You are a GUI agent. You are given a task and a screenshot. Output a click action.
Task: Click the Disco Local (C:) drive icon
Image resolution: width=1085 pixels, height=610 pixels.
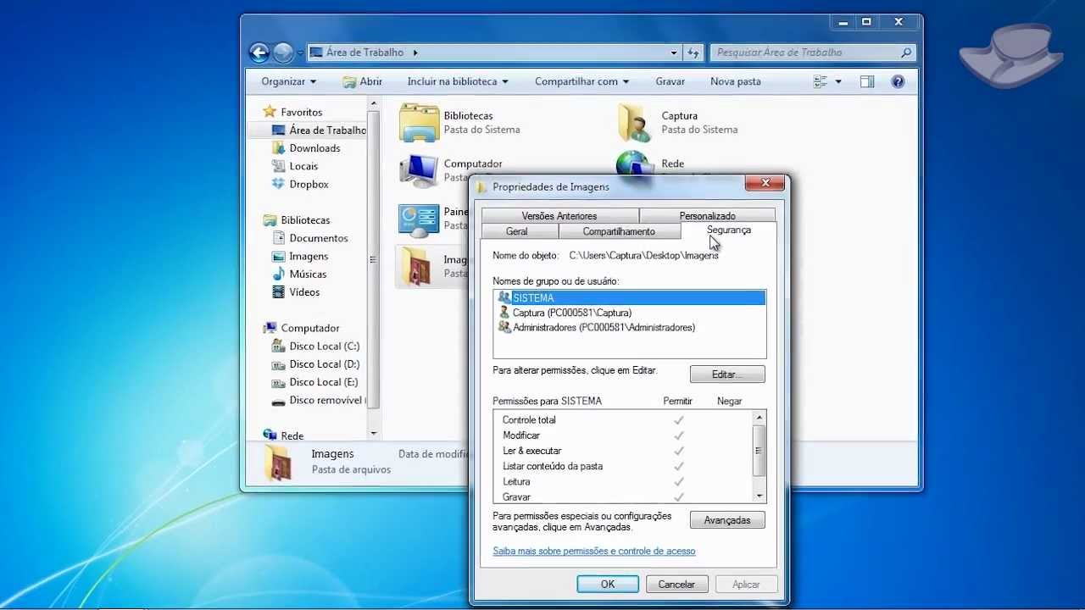pyautogui.click(x=278, y=347)
